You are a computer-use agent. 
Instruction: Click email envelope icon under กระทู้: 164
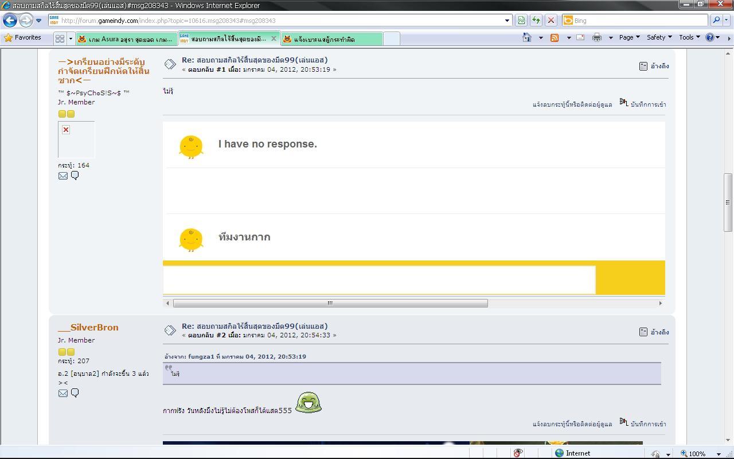pos(63,176)
